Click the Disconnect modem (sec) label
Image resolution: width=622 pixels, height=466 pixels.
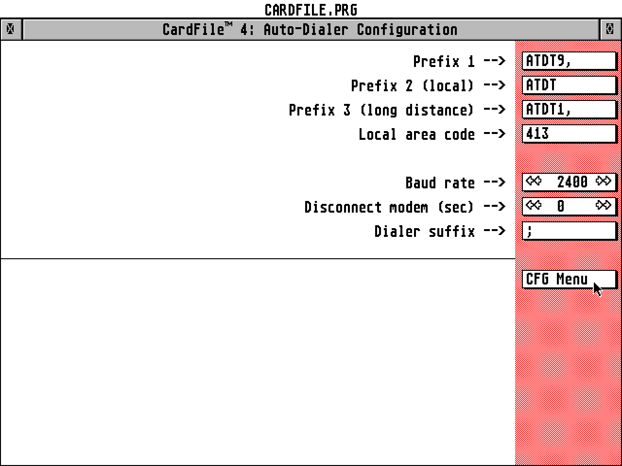pos(389,207)
